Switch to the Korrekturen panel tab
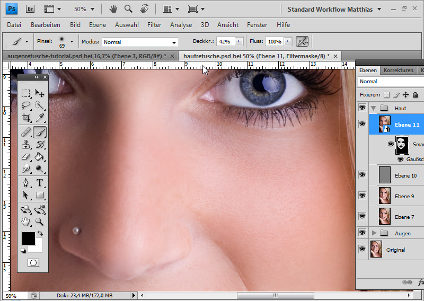The width and height of the screenshot is (424, 301). 398,70
